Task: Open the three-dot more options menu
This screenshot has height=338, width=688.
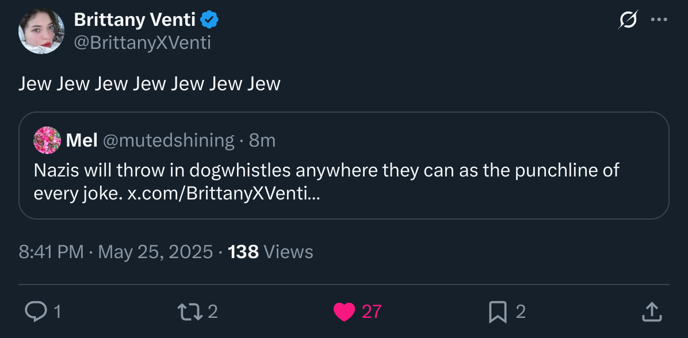Action: click(659, 20)
